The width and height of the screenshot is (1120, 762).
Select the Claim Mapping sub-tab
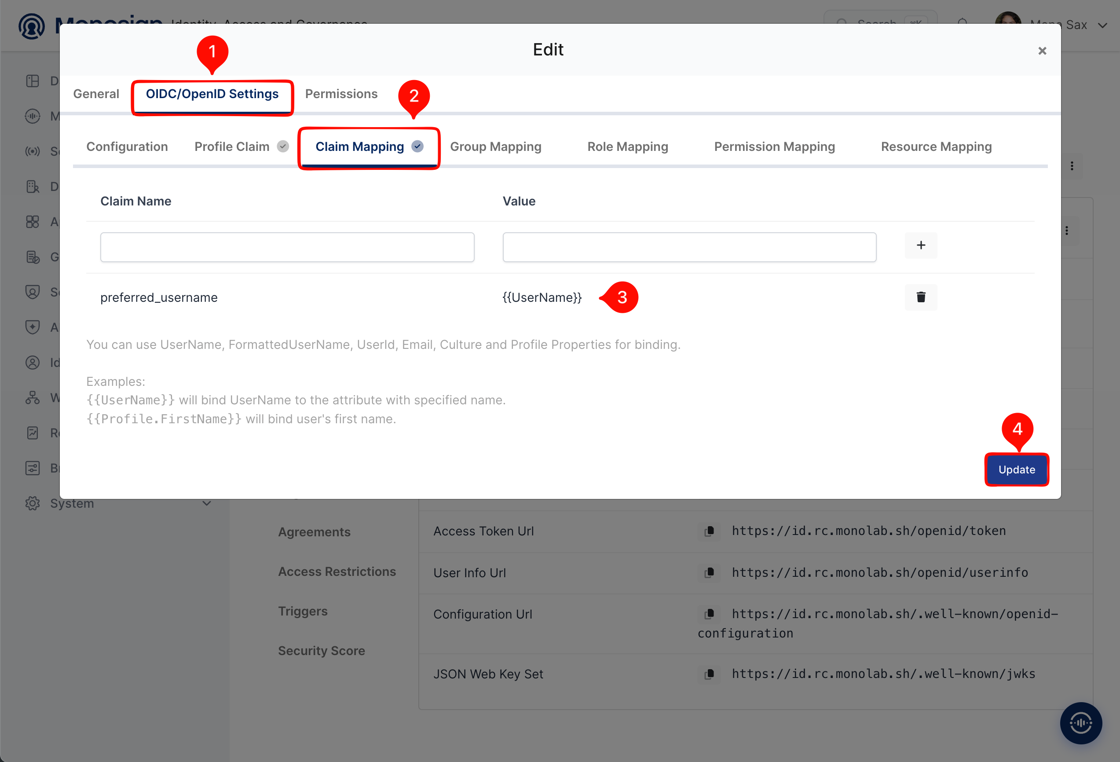pos(369,147)
